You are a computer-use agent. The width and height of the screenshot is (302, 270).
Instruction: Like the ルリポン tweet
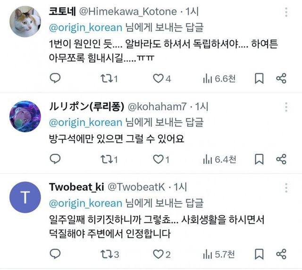coord(159,160)
